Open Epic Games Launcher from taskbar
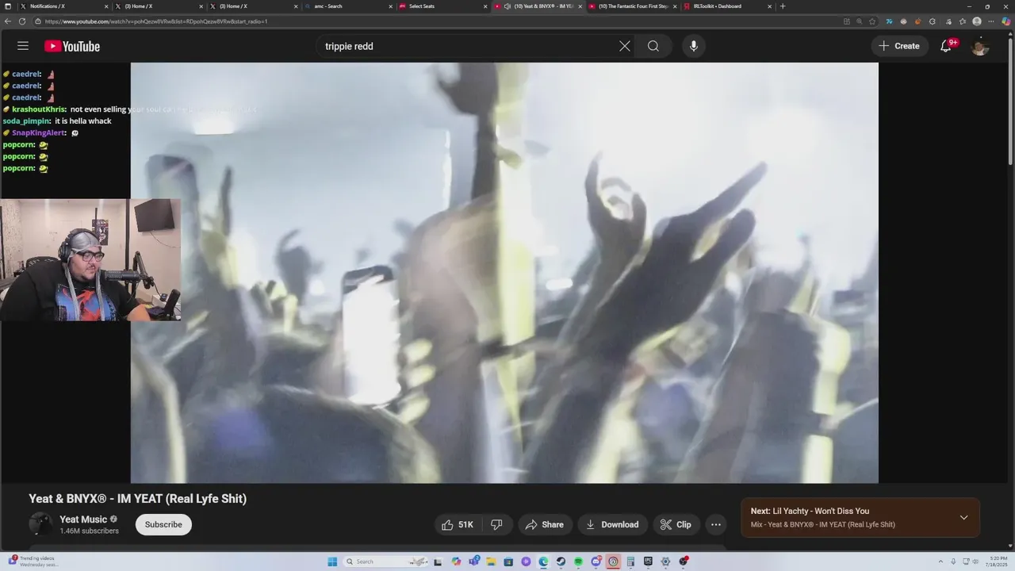This screenshot has width=1015, height=571. click(x=648, y=561)
